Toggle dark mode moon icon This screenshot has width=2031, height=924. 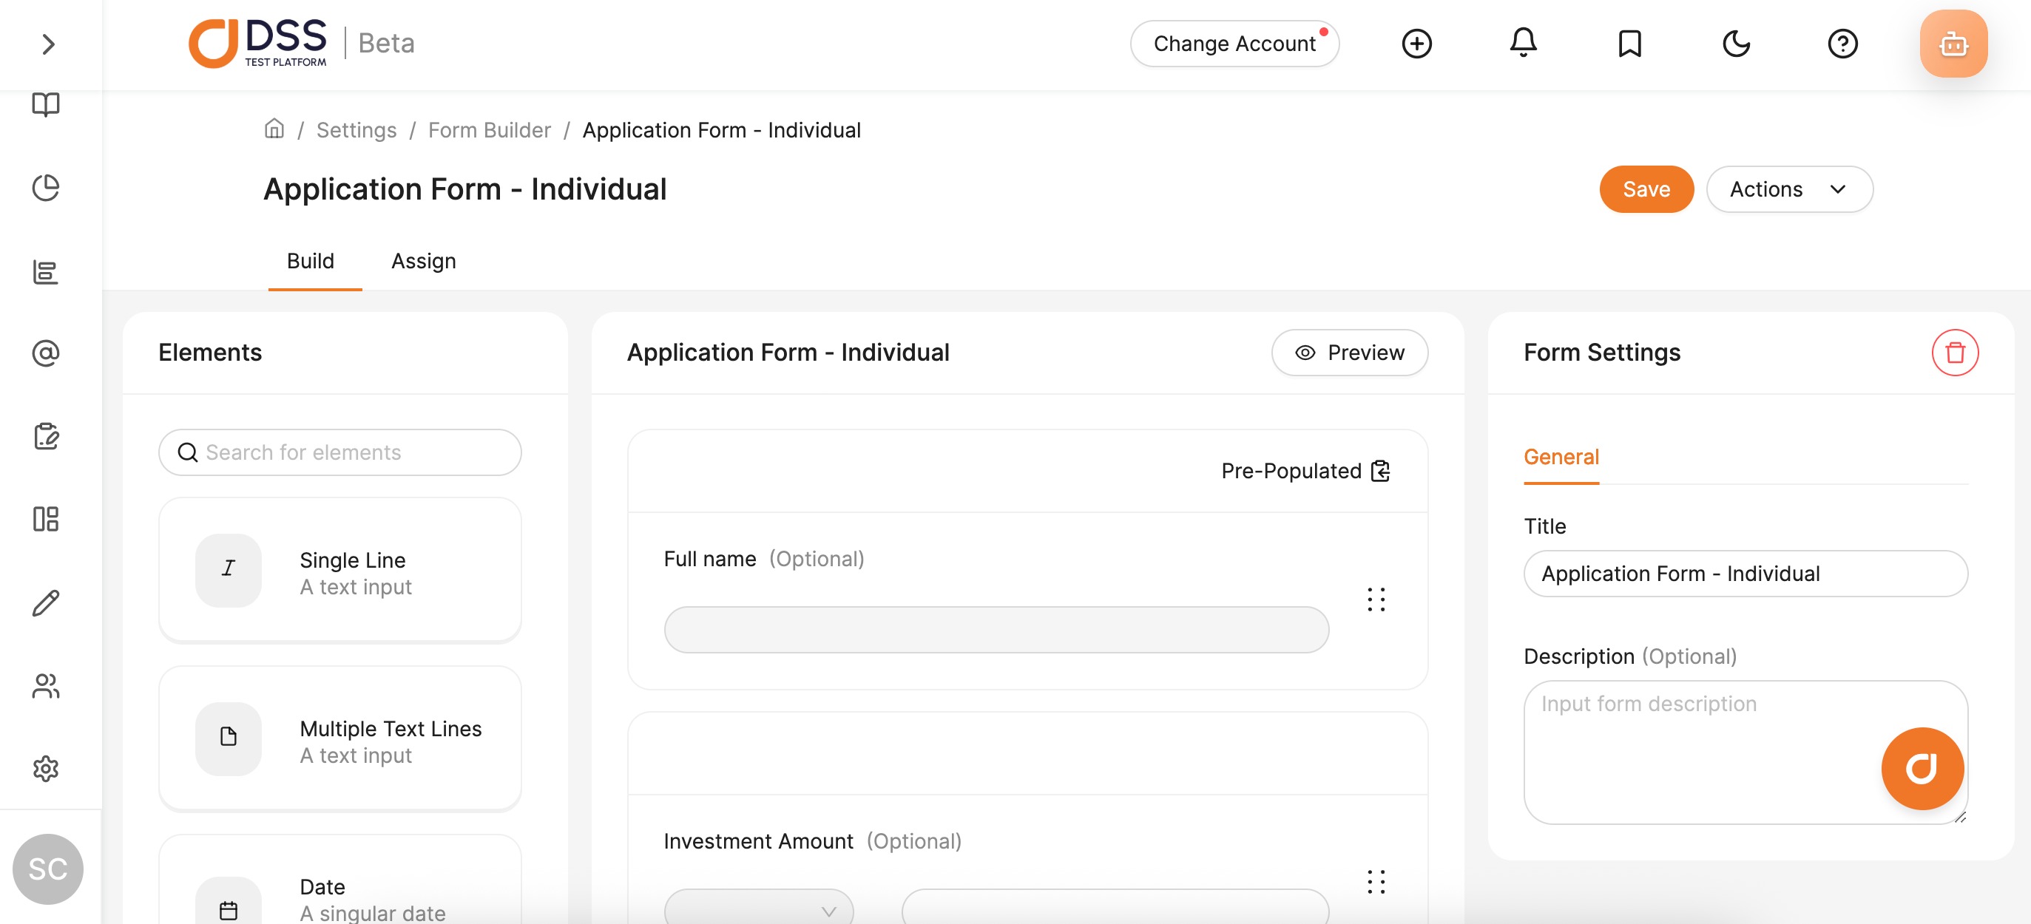coord(1735,44)
